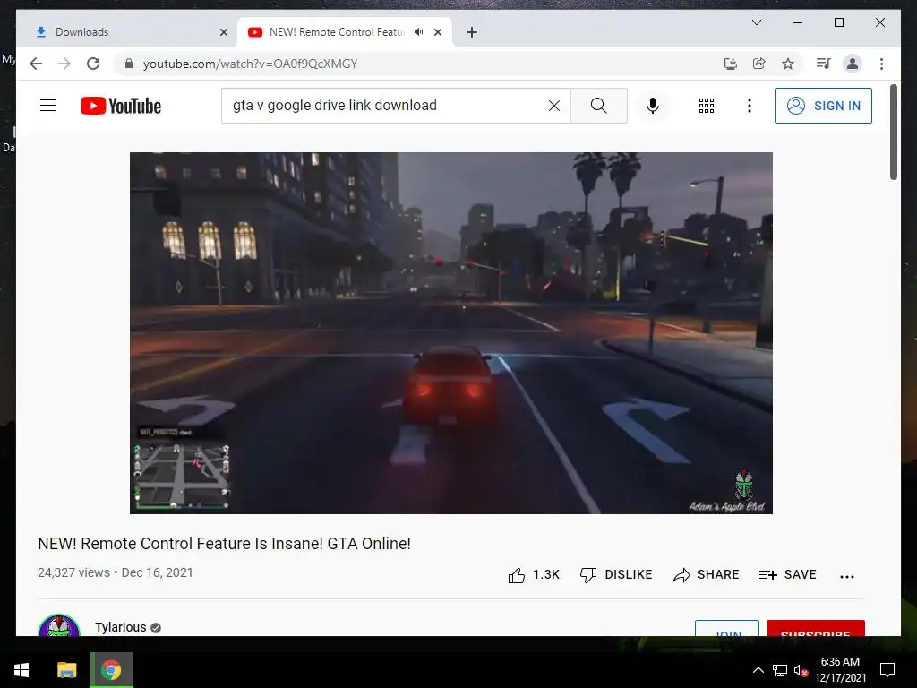Open the YouTube apps grid

(x=707, y=106)
